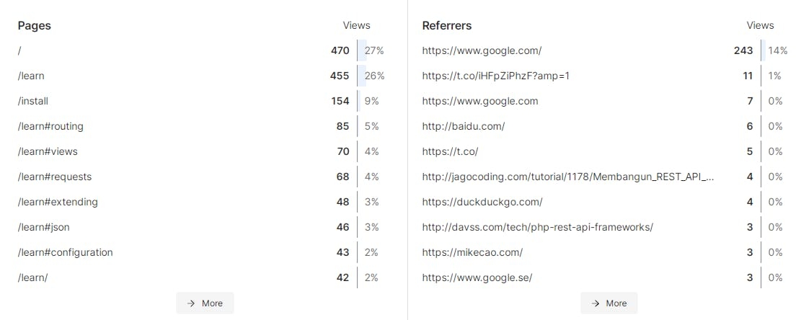The width and height of the screenshot is (801, 320).
Task: Click the t.co/iHFpZiPhzF referrer link
Action: 495,76
